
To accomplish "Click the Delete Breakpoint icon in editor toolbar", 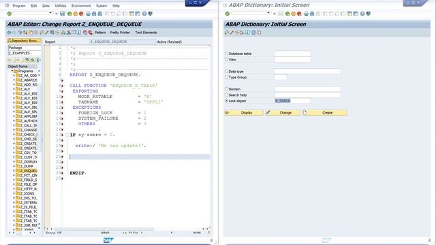I will pyautogui.click(x=91, y=33).
